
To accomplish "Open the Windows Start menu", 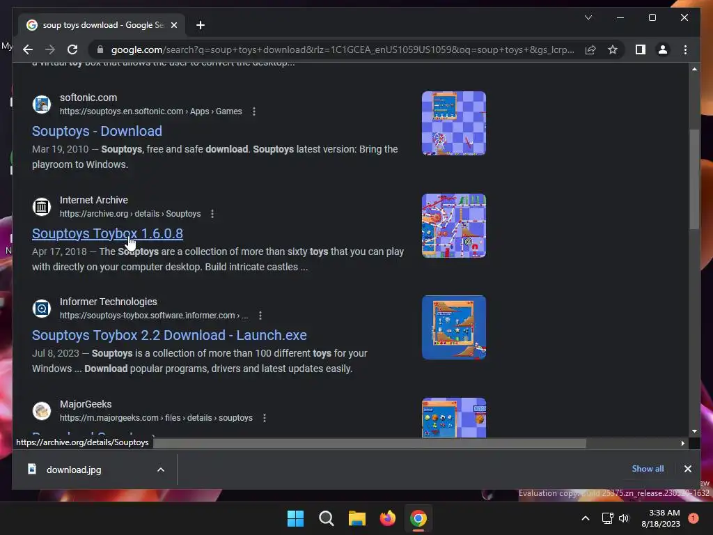I will 295,518.
